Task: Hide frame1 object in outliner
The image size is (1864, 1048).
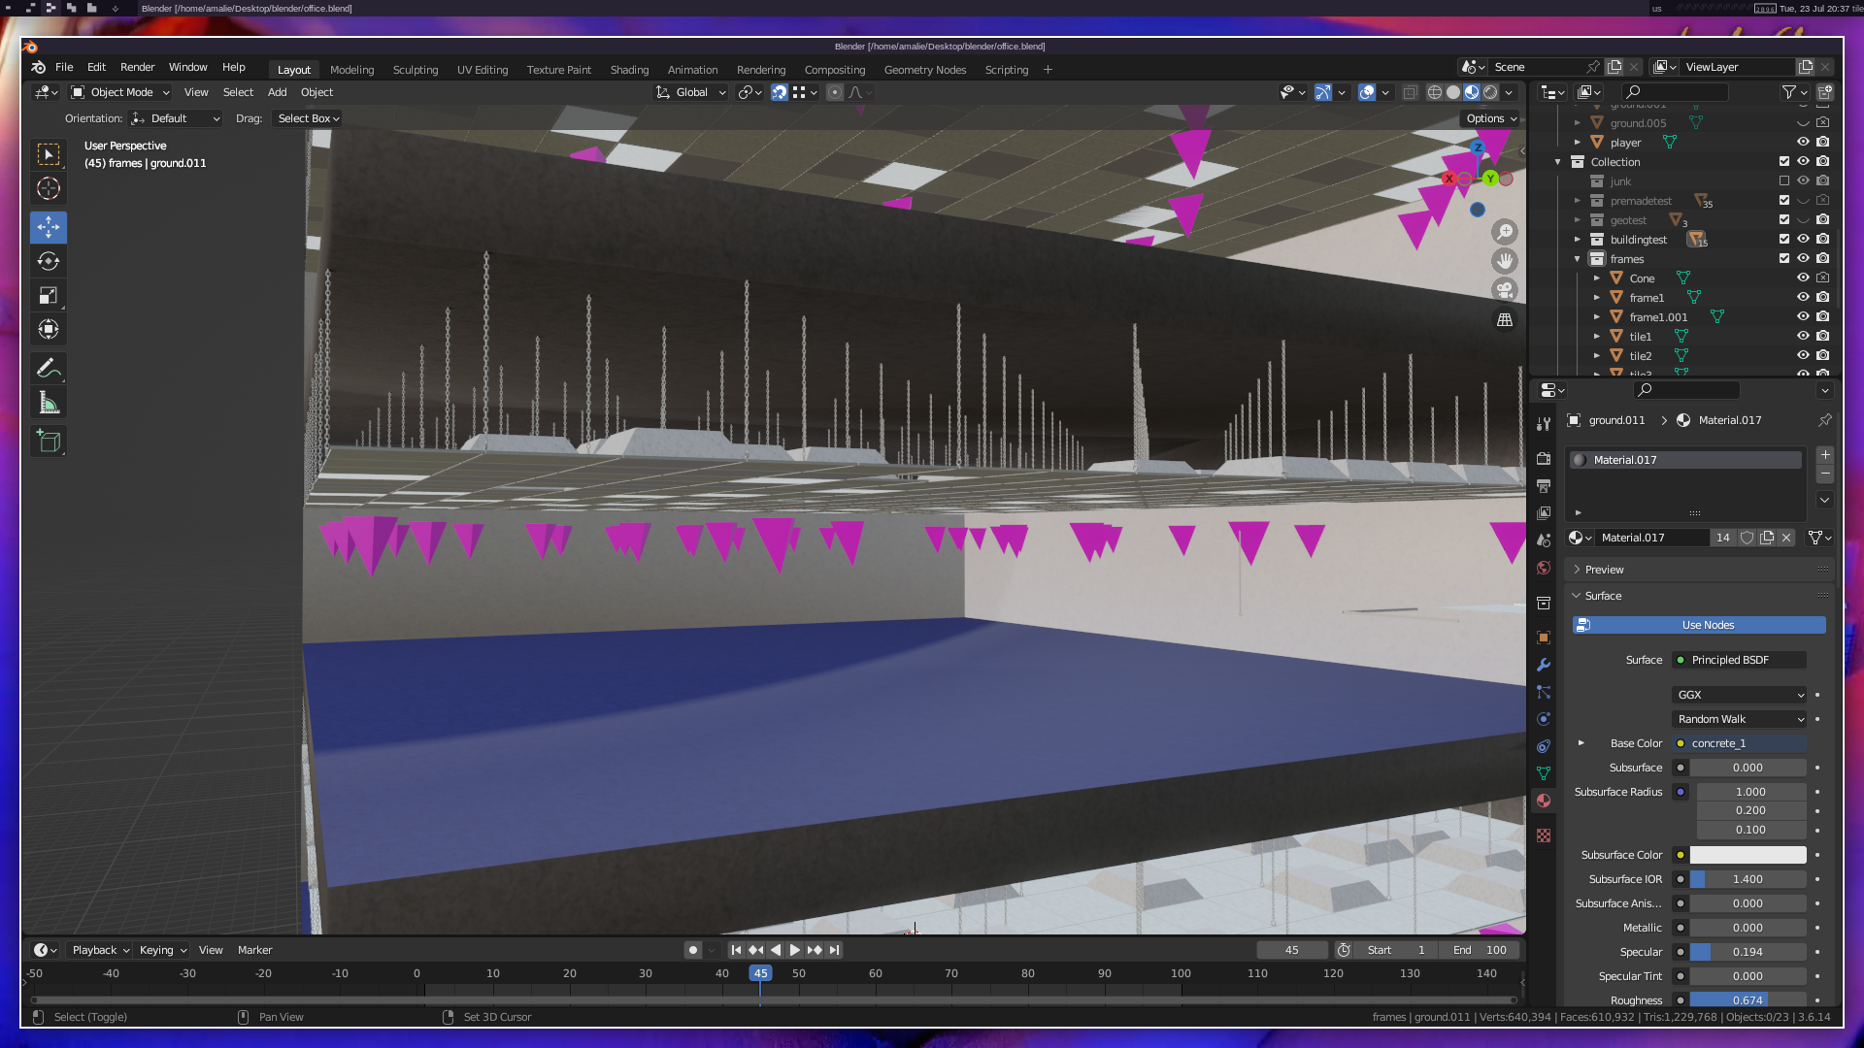Action: (1803, 298)
